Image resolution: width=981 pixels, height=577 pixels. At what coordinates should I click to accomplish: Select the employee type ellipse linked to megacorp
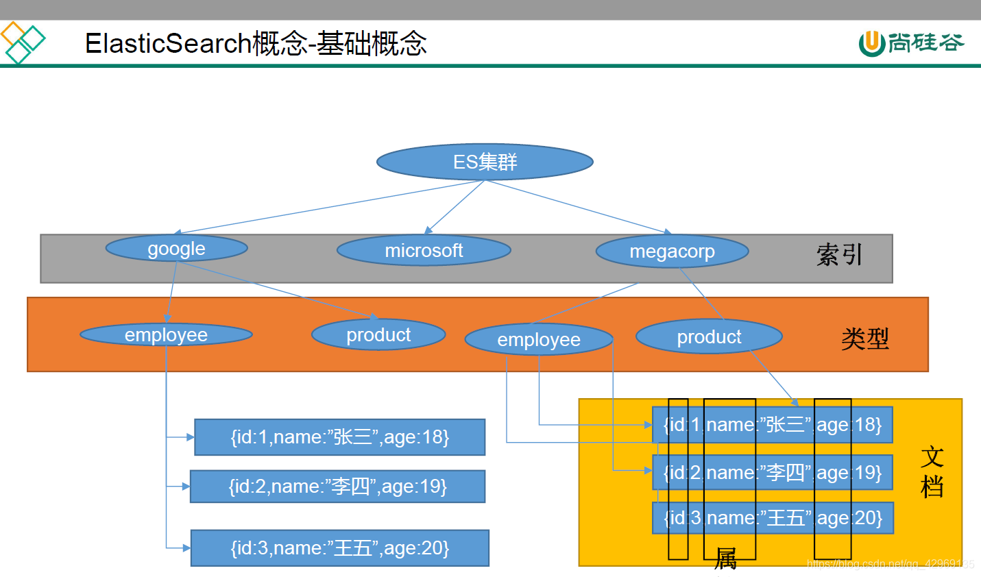pos(539,339)
